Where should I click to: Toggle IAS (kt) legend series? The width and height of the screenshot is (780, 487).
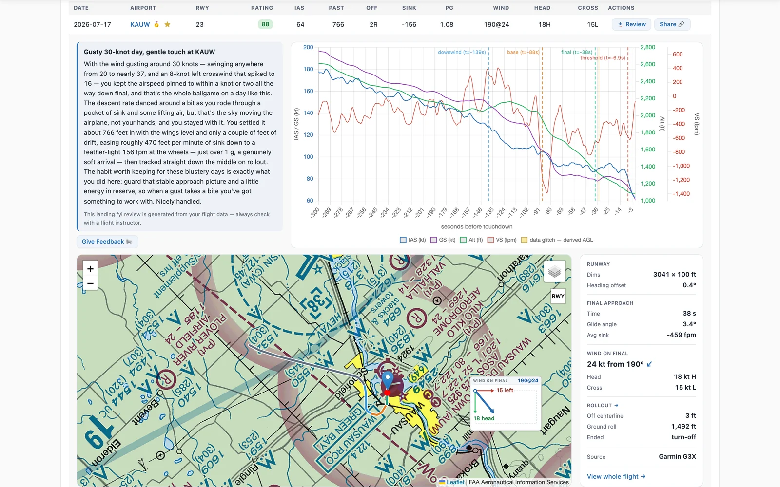[413, 240]
